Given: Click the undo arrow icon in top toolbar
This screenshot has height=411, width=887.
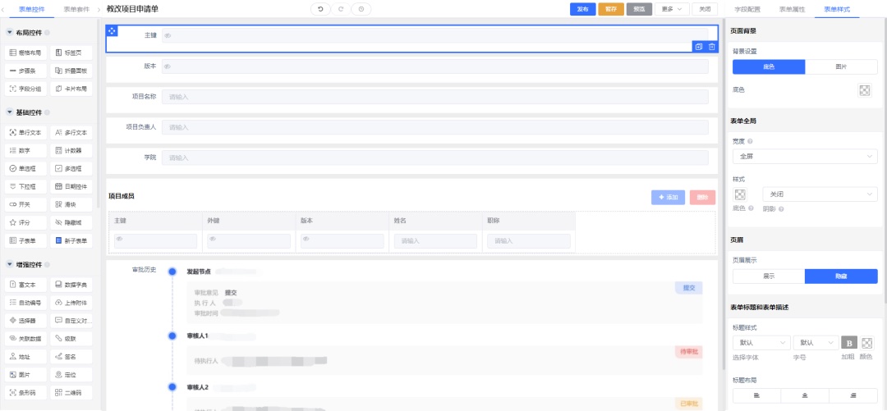Looking at the screenshot, I should (319, 9).
